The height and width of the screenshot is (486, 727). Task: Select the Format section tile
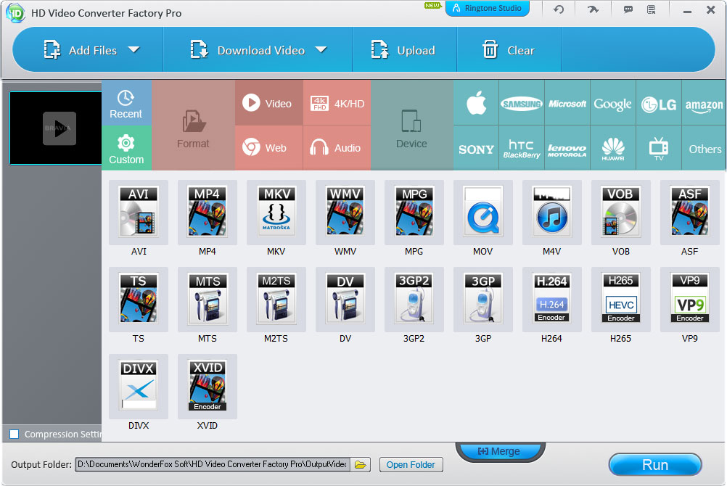(x=193, y=125)
